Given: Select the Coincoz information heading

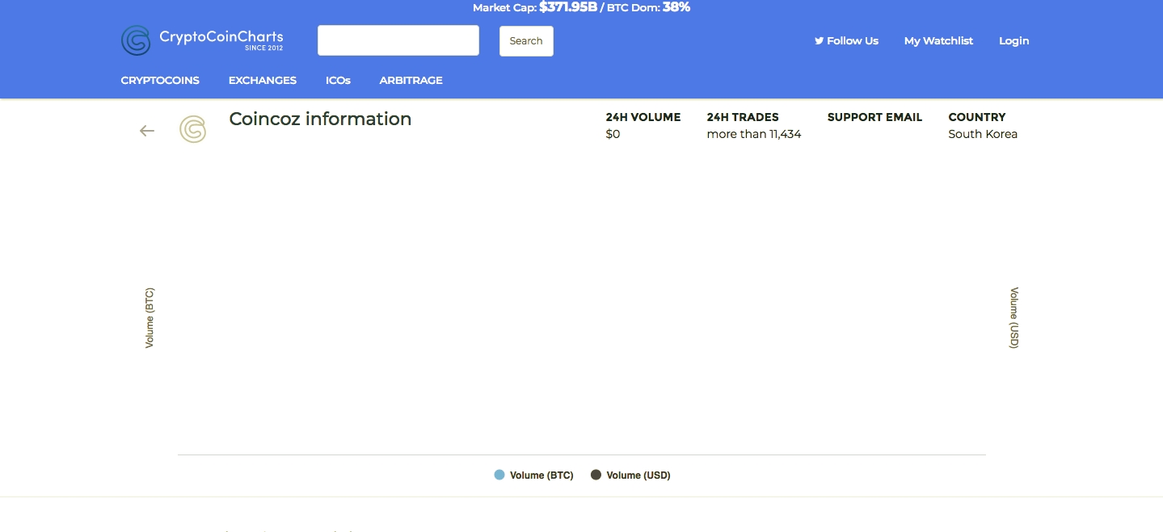Looking at the screenshot, I should tap(320, 119).
